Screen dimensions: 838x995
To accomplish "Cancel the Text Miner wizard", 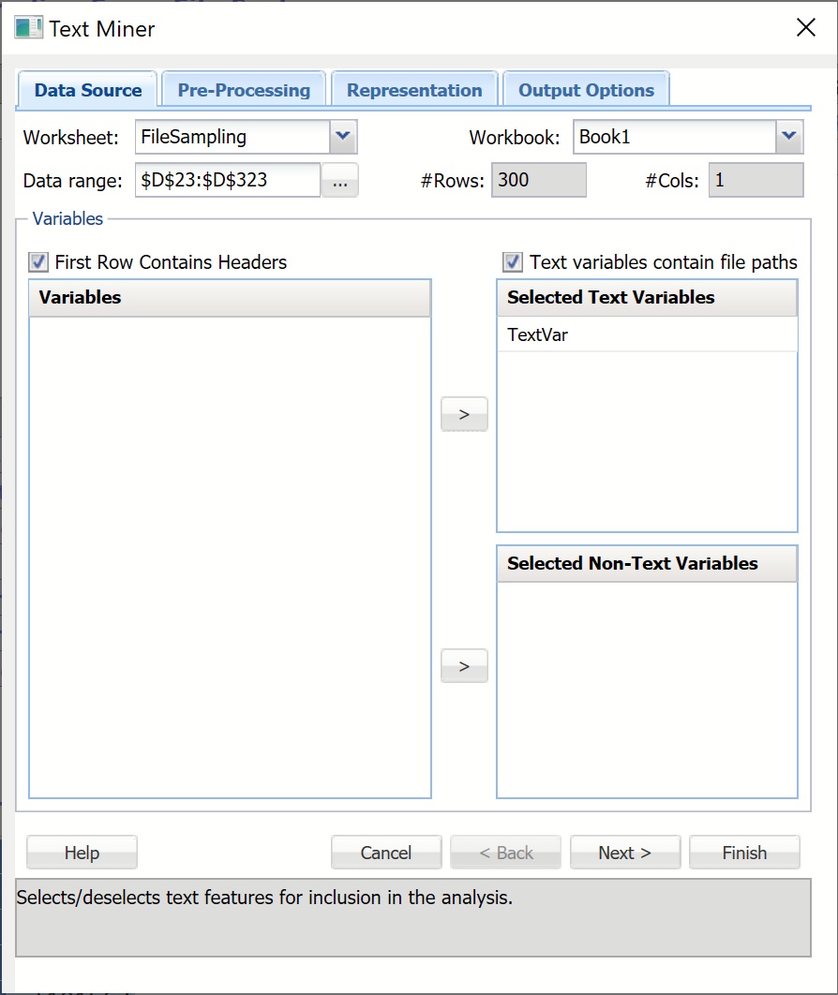I will (386, 853).
